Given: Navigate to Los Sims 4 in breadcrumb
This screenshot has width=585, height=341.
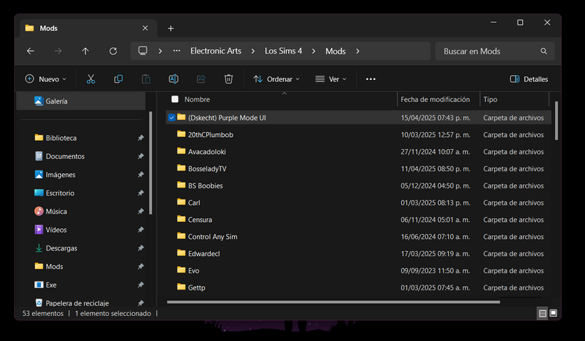Looking at the screenshot, I should (283, 51).
